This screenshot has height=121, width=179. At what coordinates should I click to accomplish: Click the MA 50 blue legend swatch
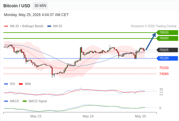click(49, 26)
